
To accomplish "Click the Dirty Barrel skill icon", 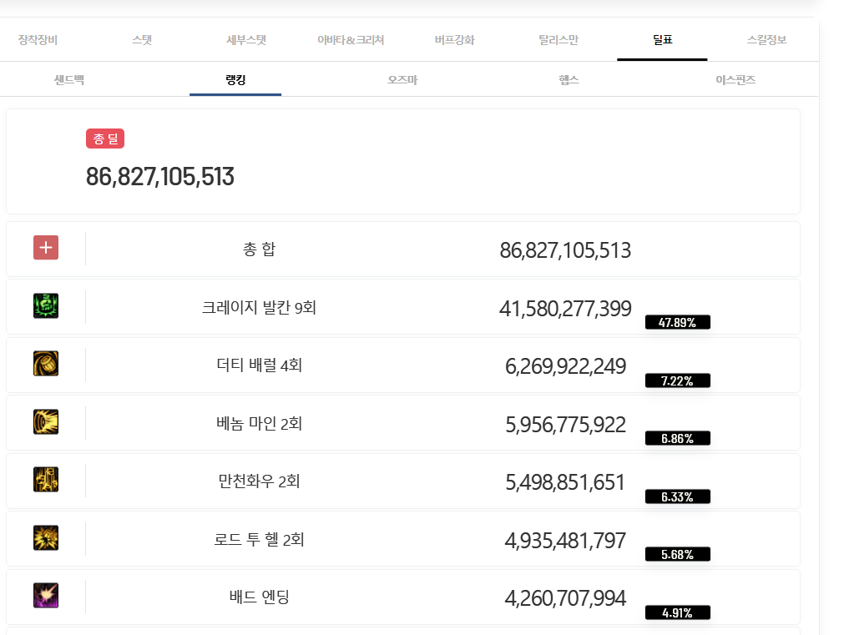I will tap(46, 364).
